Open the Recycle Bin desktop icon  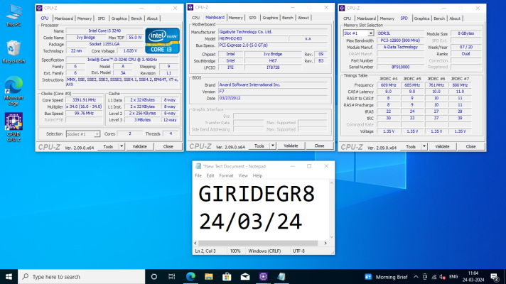14,52
